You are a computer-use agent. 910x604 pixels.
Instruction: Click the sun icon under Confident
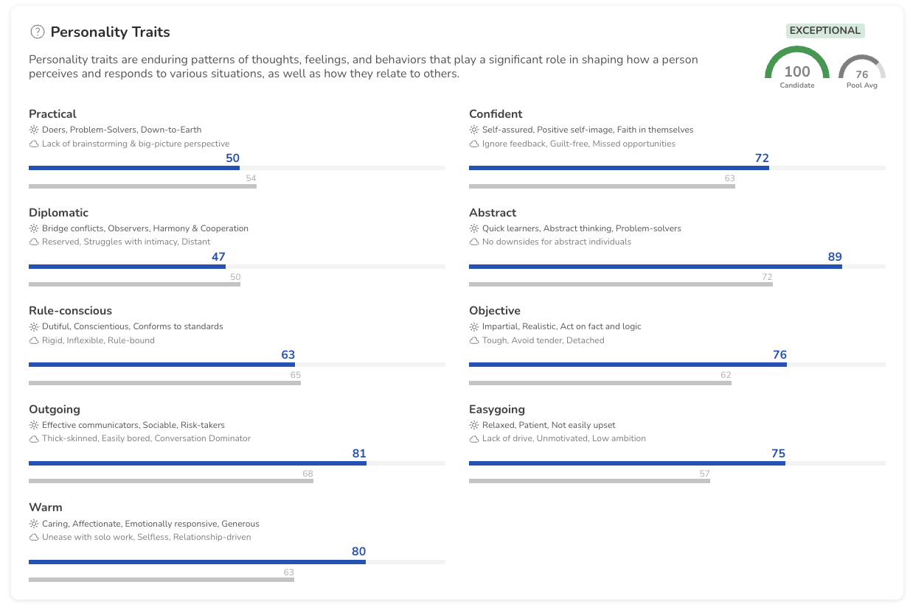(474, 130)
